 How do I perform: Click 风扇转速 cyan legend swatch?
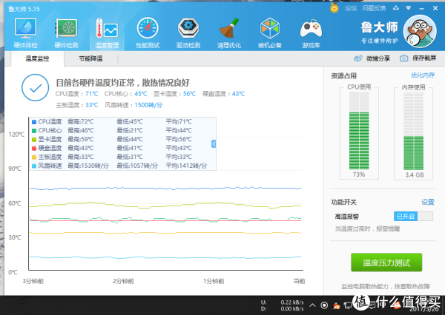[x=34, y=166]
